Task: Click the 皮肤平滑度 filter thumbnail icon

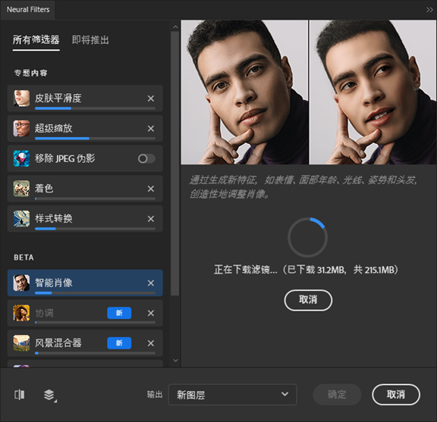Action: coord(21,98)
